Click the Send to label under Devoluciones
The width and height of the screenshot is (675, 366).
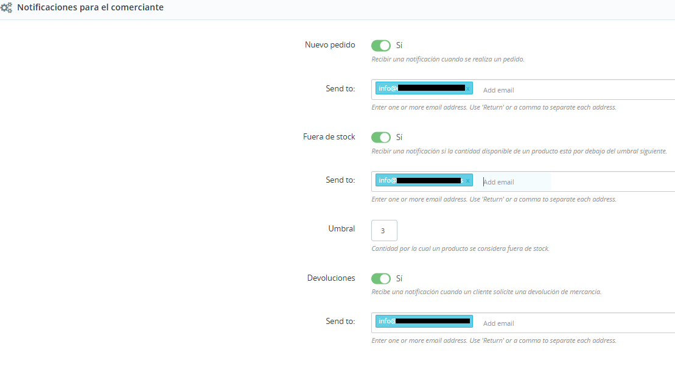(x=340, y=321)
